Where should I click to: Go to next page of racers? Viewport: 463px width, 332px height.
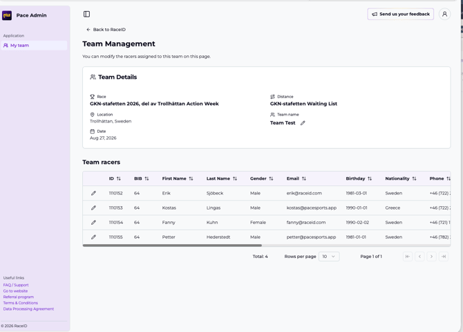coord(431,257)
